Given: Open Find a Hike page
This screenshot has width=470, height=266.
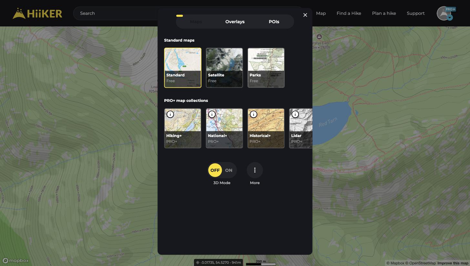Looking at the screenshot, I should pos(349,13).
